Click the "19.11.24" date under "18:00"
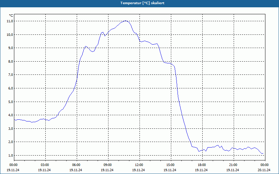Viewport: 279px width, 174px height. [x=201, y=170]
